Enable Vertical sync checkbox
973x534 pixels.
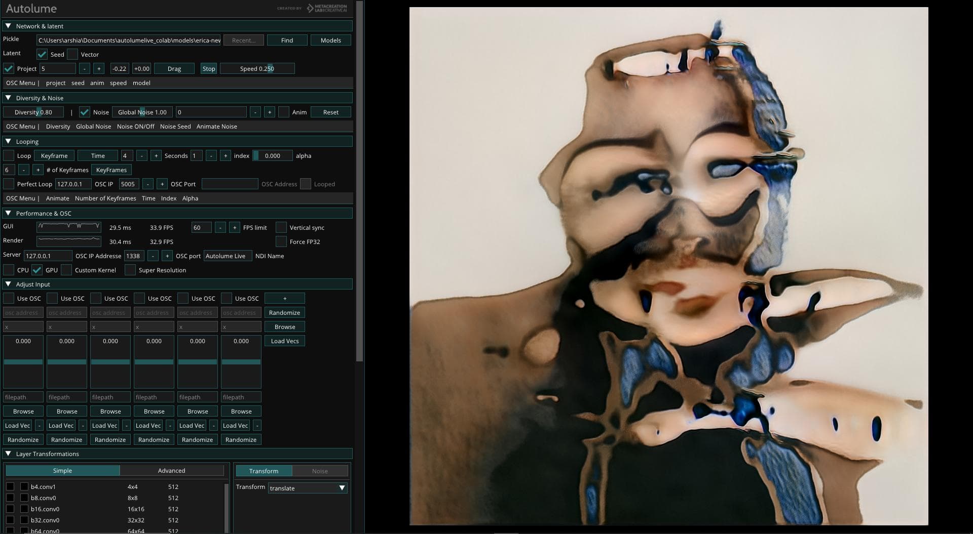pos(281,227)
